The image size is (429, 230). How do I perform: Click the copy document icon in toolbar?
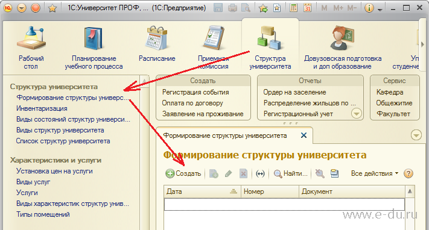coord(214,173)
